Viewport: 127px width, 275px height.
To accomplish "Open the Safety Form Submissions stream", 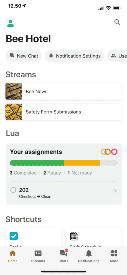I will pos(63,112).
